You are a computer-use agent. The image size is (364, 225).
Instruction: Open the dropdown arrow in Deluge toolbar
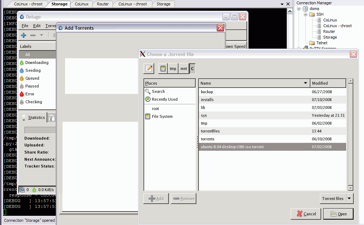41,35
